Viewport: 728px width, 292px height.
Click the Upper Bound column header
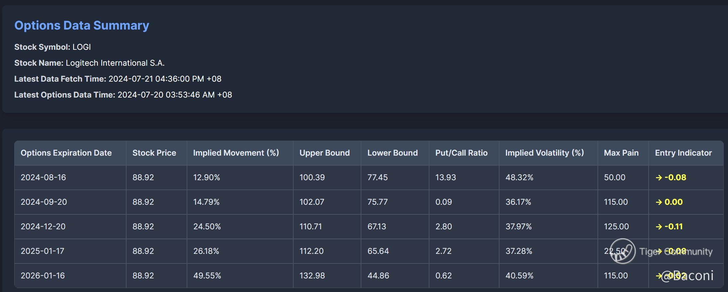(324, 153)
